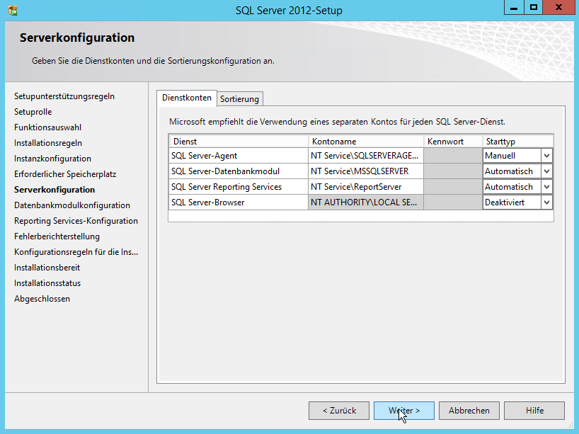Go back with the Zurück button
This screenshot has width=579, height=434.
tap(338, 411)
